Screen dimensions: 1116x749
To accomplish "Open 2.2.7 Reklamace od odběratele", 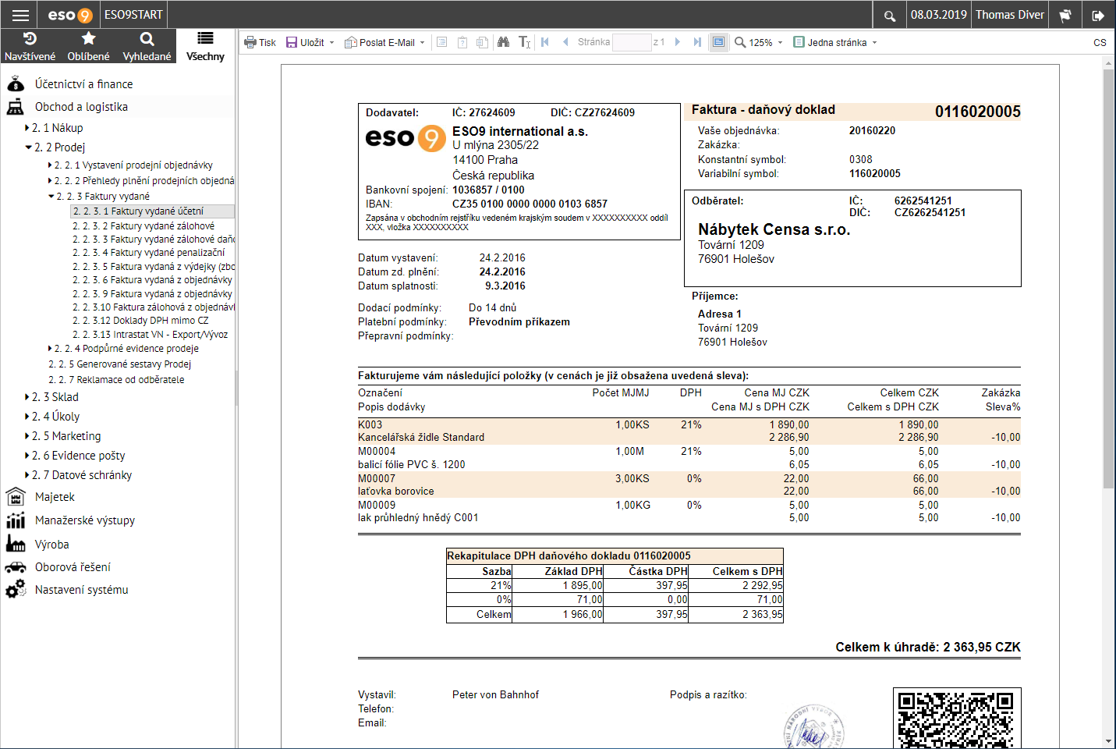I will 116,380.
